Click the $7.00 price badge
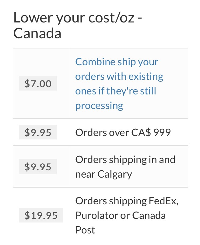Viewport: 200px width, 245px height. pyautogui.click(x=38, y=83)
